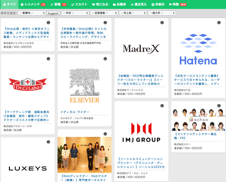The width and height of the screenshot is (226, 182).
Task: Click the ELSEVIER tree logo
Action: 84,86
